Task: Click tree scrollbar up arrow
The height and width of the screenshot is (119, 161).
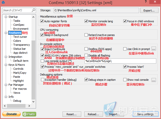Action: [x=33, y=17]
